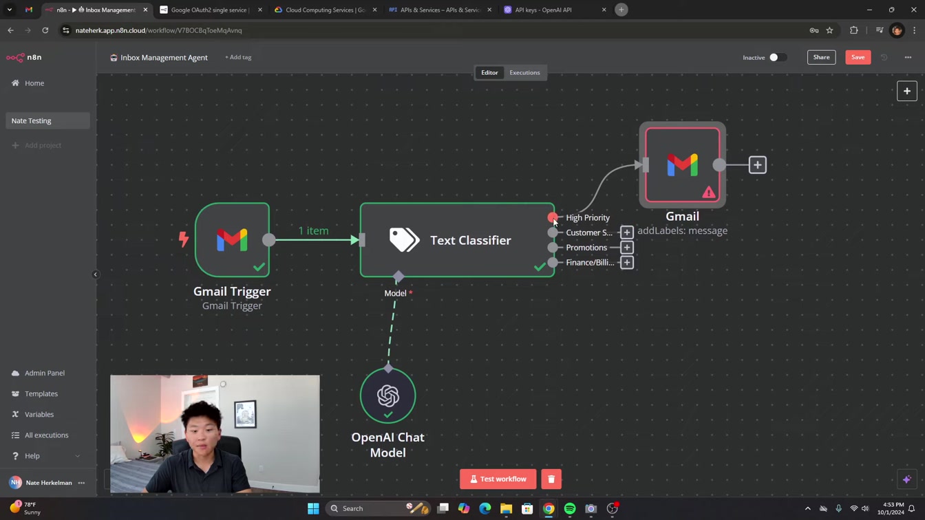The height and width of the screenshot is (520, 925).
Task: Switch to the APIs & Services tab
Action: pyautogui.click(x=440, y=10)
